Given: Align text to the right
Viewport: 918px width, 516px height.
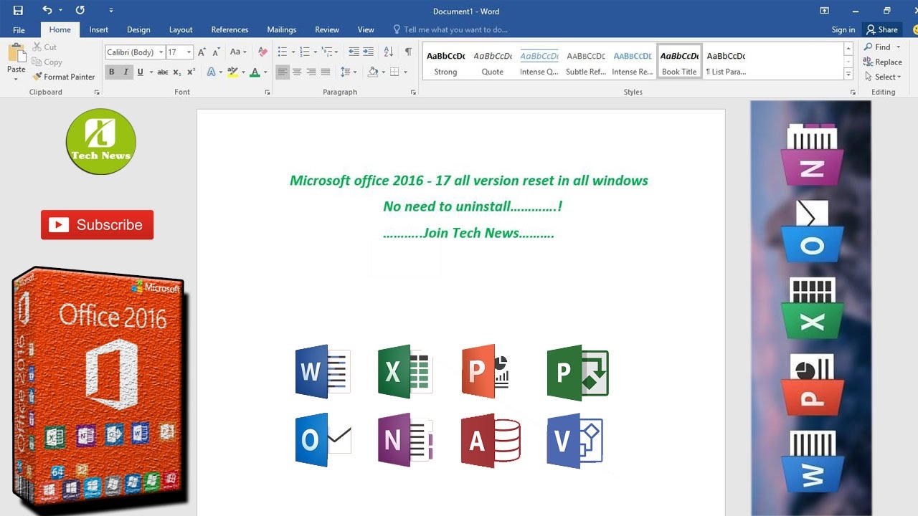Looking at the screenshot, I should point(311,72).
